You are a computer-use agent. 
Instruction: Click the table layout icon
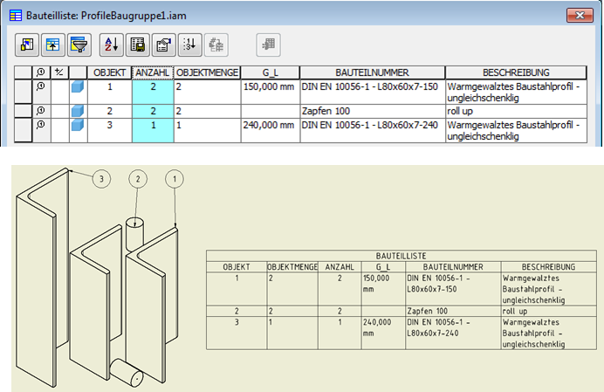[53, 45]
